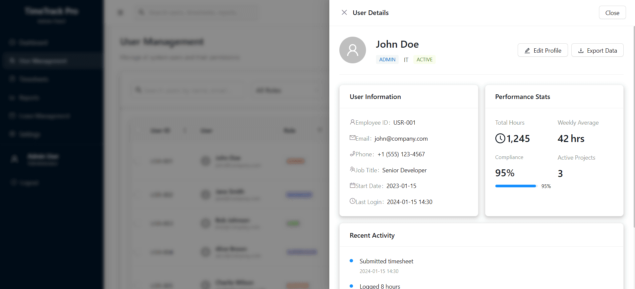Click the Edit Profile pencil icon
This screenshot has height=289, width=635.
[x=527, y=51]
